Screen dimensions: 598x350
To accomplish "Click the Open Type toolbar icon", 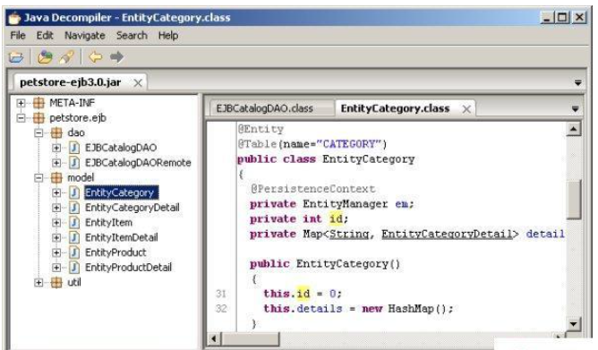I will 45,57.
